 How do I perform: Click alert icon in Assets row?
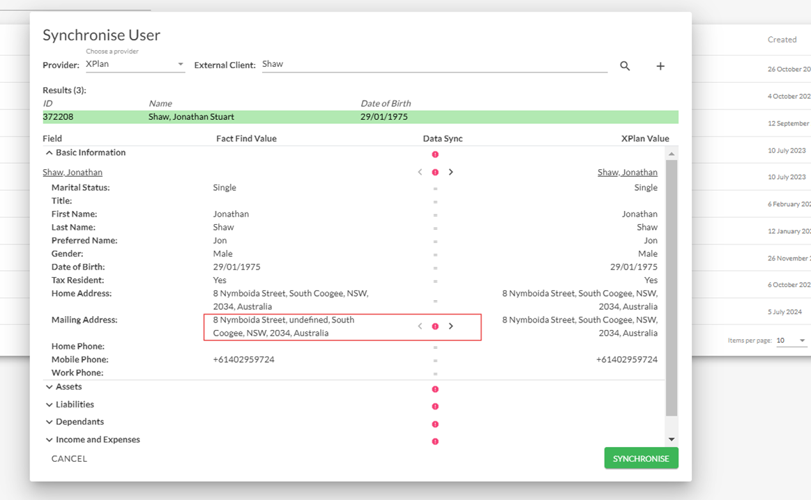click(435, 389)
